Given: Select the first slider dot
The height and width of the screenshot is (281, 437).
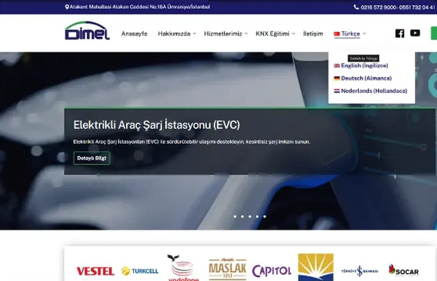Looking at the screenshot, I should [x=235, y=217].
